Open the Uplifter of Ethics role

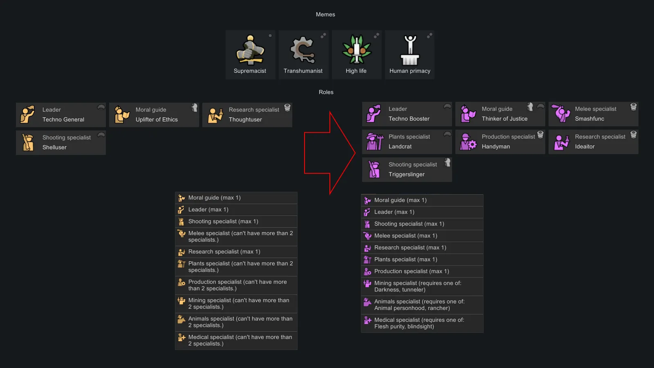(x=154, y=115)
